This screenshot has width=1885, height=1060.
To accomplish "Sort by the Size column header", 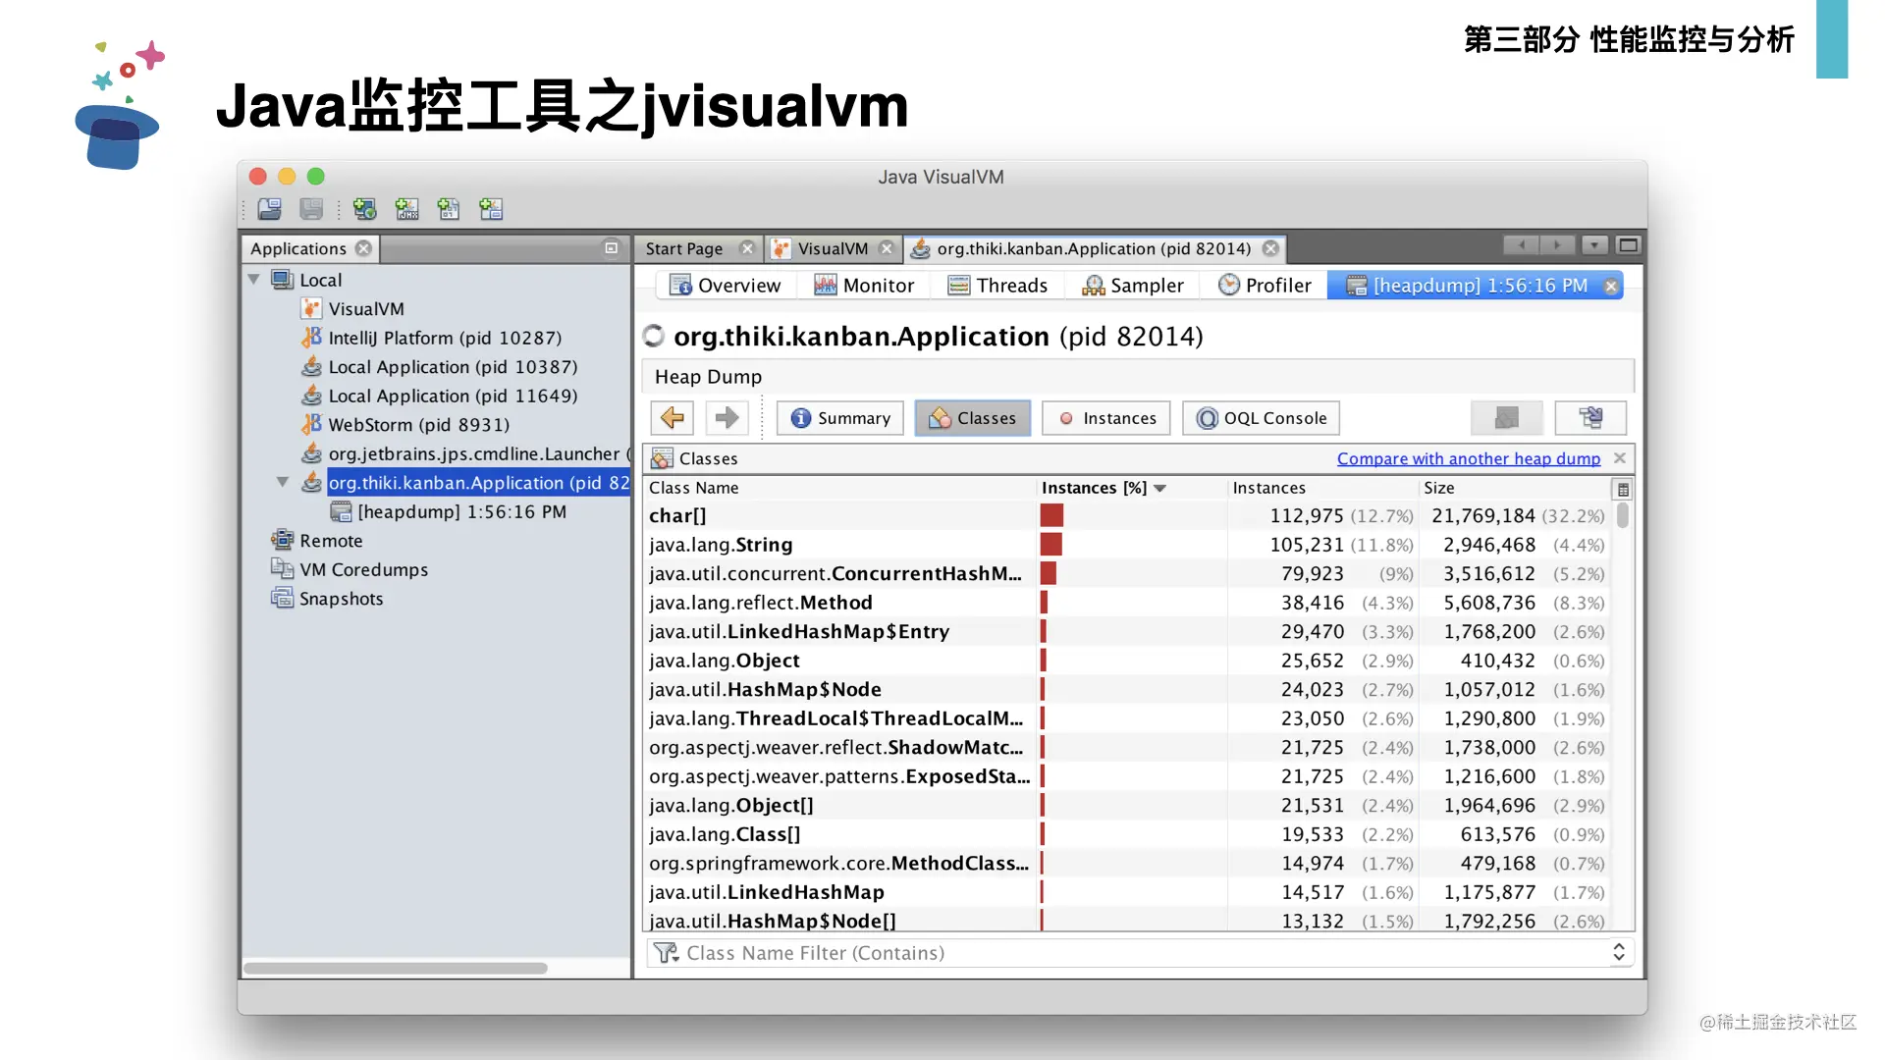I will [x=1513, y=488].
